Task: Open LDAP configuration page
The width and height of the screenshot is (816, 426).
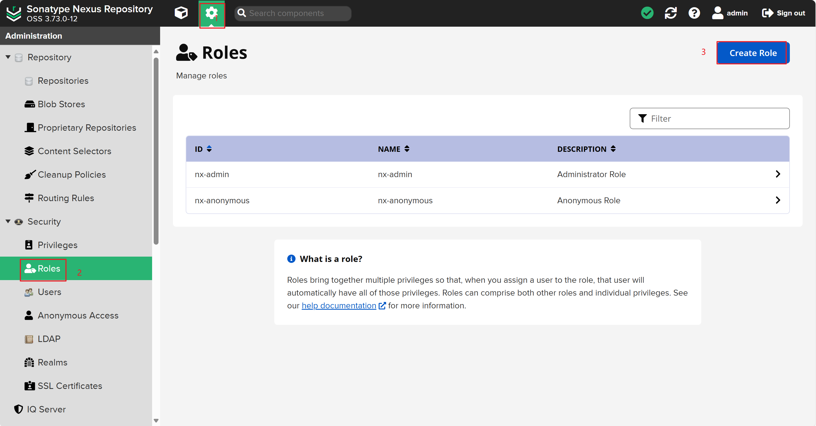Action: click(x=49, y=339)
